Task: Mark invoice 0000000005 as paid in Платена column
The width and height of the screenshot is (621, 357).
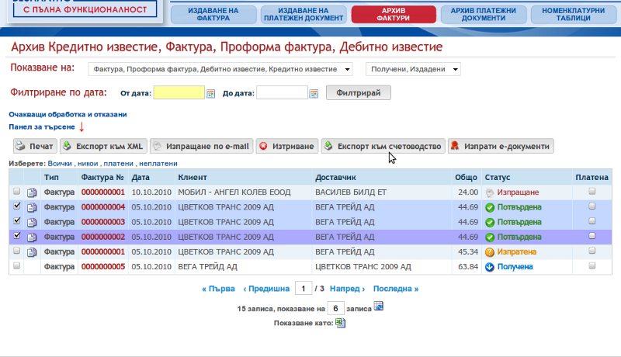Action: coord(592,266)
